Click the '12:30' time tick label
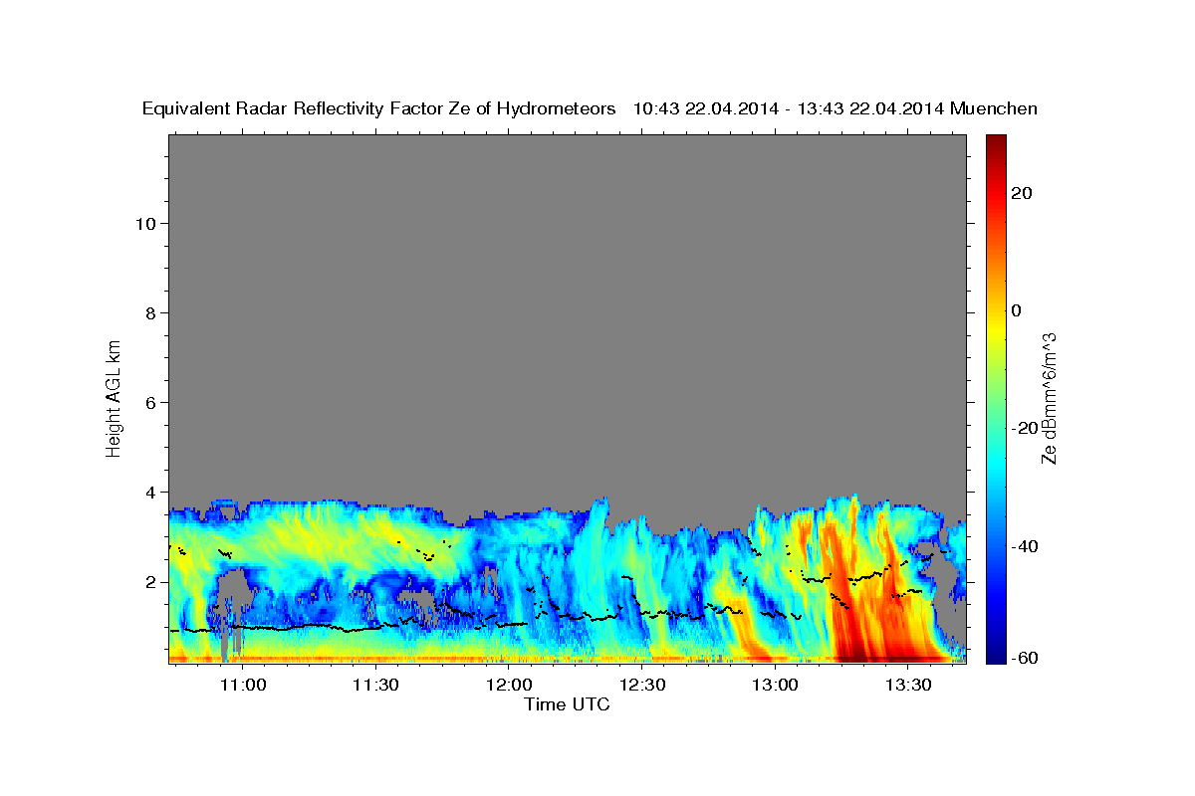 (x=642, y=686)
